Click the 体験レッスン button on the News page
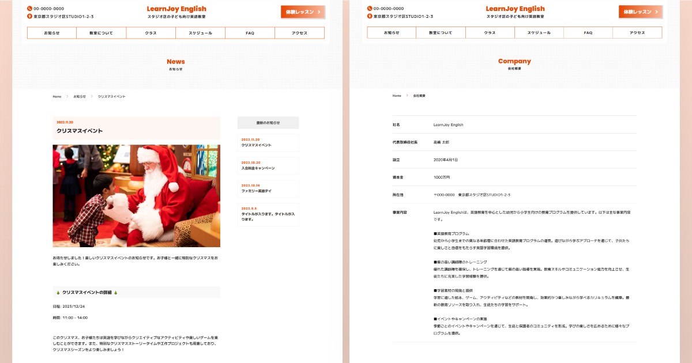The width and height of the screenshot is (692, 363). (x=303, y=12)
